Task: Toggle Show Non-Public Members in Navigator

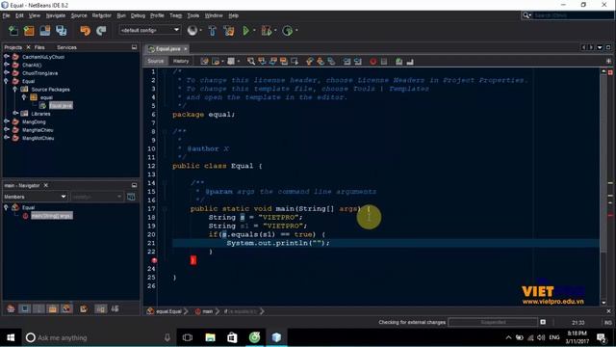Action: click(x=53, y=308)
